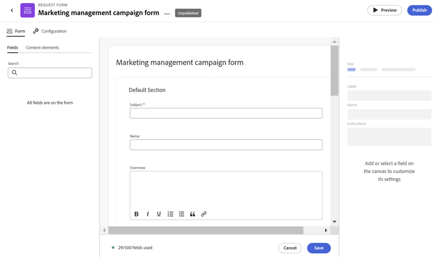435x257 pixels.
Task: Select the medium Size option
Action: (368, 70)
